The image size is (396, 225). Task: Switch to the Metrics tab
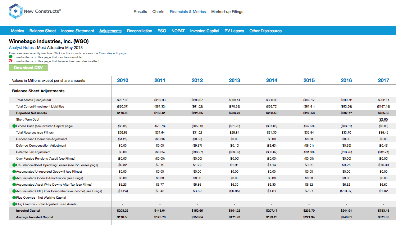click(x=17, y=31)
